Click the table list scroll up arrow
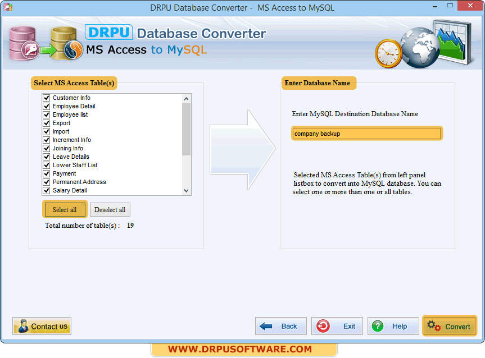This screenshot has height=358, width=485. 186,99
